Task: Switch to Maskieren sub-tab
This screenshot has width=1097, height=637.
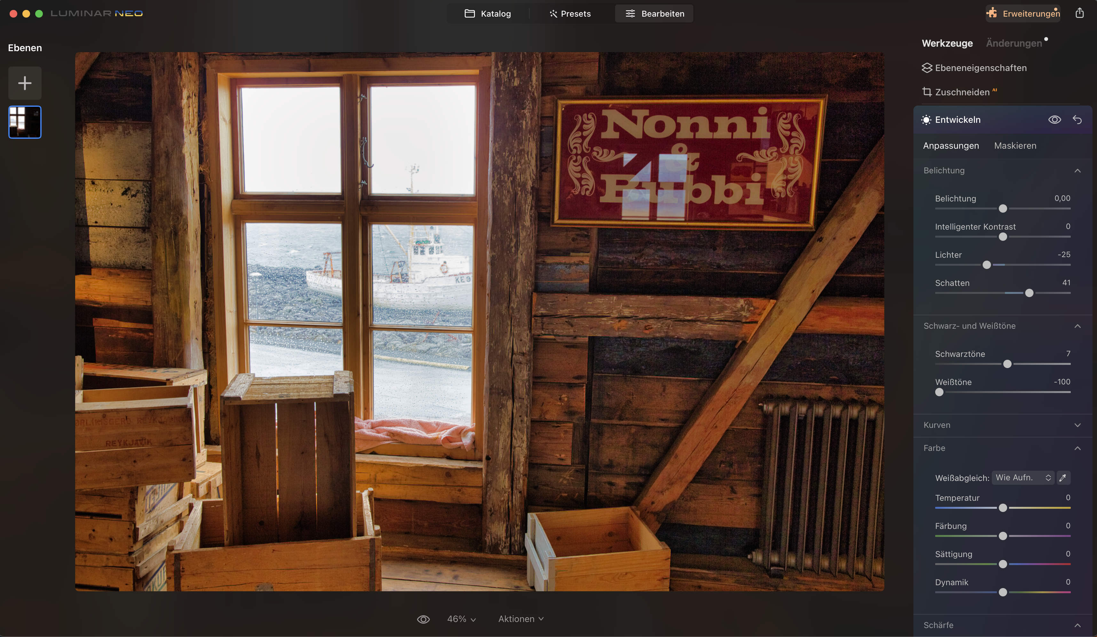Action: point(1015,145)
